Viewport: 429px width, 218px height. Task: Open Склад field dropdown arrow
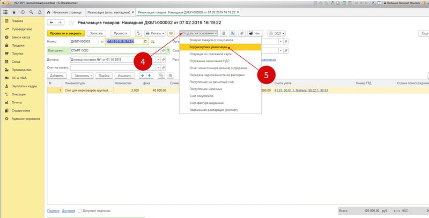pos(280,50)
